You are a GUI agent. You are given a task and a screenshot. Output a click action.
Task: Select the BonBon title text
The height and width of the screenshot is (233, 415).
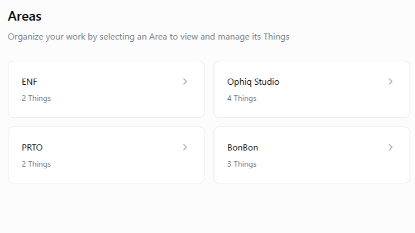coord(242,148)
